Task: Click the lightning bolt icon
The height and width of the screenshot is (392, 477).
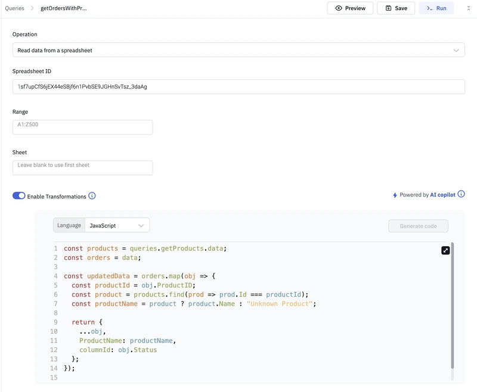Action: (395, 195)
